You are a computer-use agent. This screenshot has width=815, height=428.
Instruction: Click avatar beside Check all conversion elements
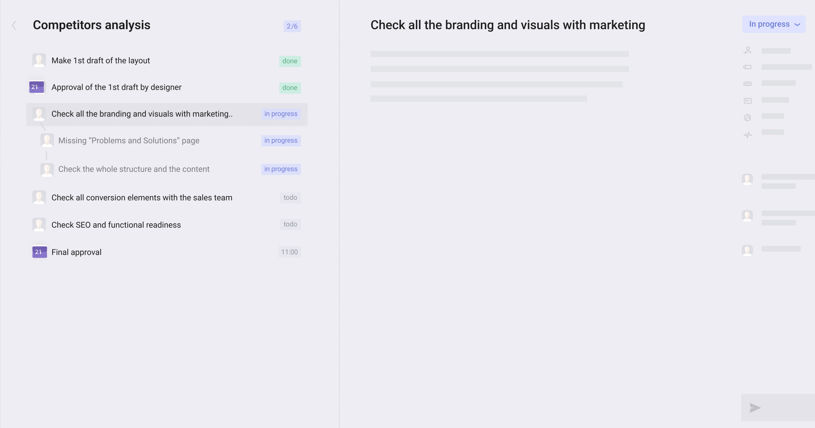39,197
